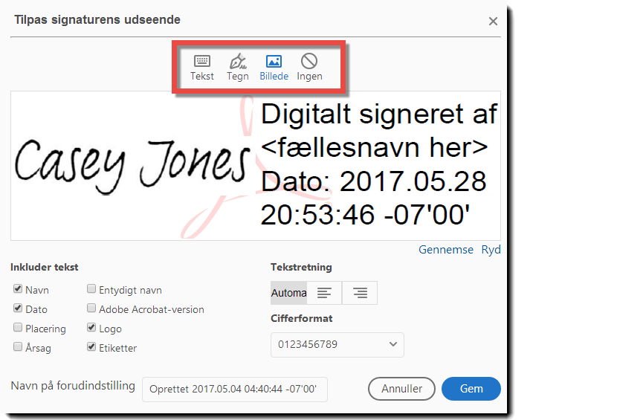Close the Tilpas signaturens udseende dialog
This screenshot has width=617, height=420.
[493, 22]
